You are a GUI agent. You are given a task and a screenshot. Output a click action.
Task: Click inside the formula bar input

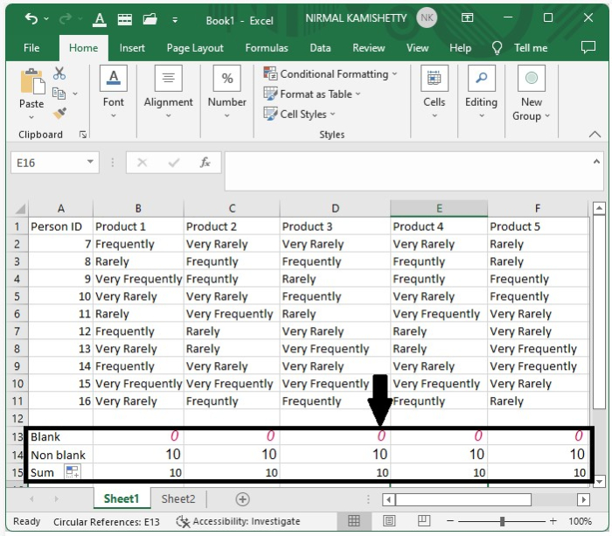(407, 171)
